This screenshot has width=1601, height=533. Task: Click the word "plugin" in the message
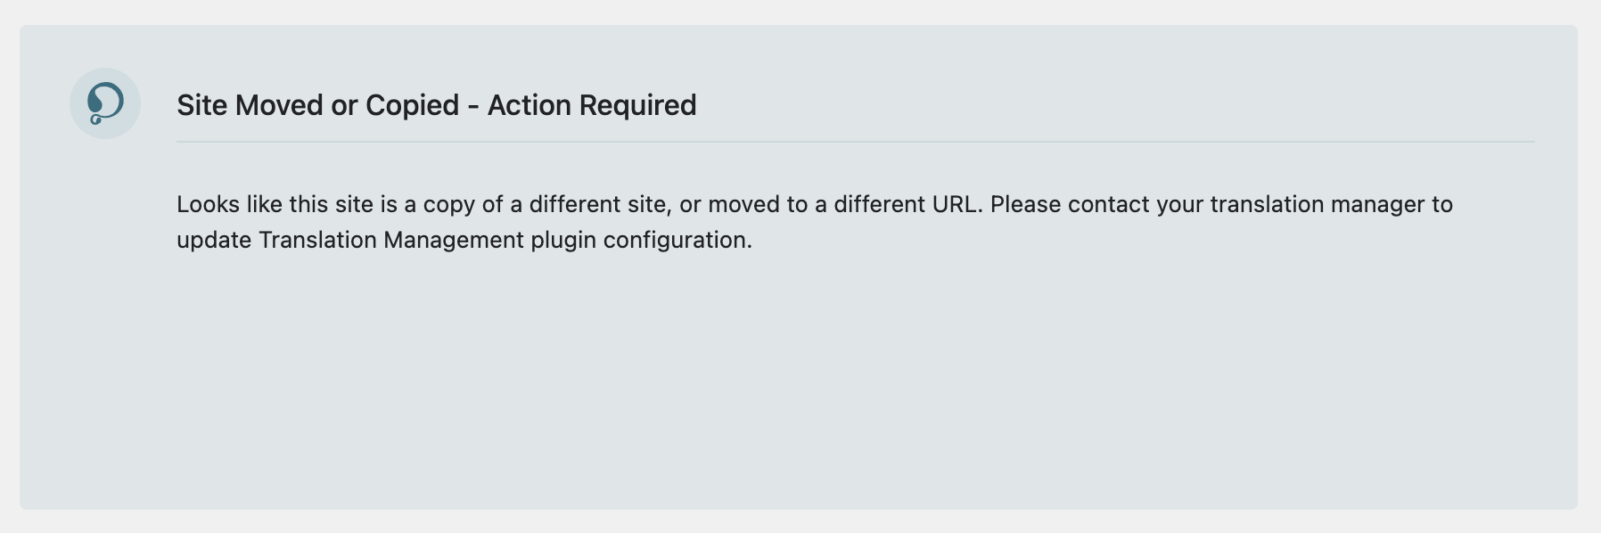[563, 241]
